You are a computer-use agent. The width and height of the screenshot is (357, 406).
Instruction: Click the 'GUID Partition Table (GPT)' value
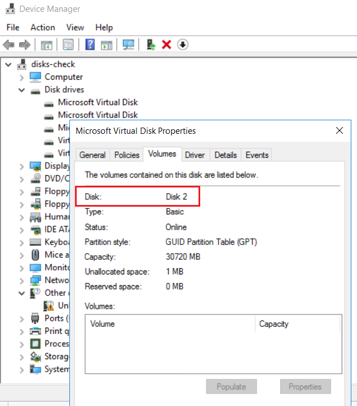pyautogui.click(x=211, y=242)
